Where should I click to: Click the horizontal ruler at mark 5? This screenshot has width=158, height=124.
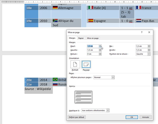click(70, 2)
